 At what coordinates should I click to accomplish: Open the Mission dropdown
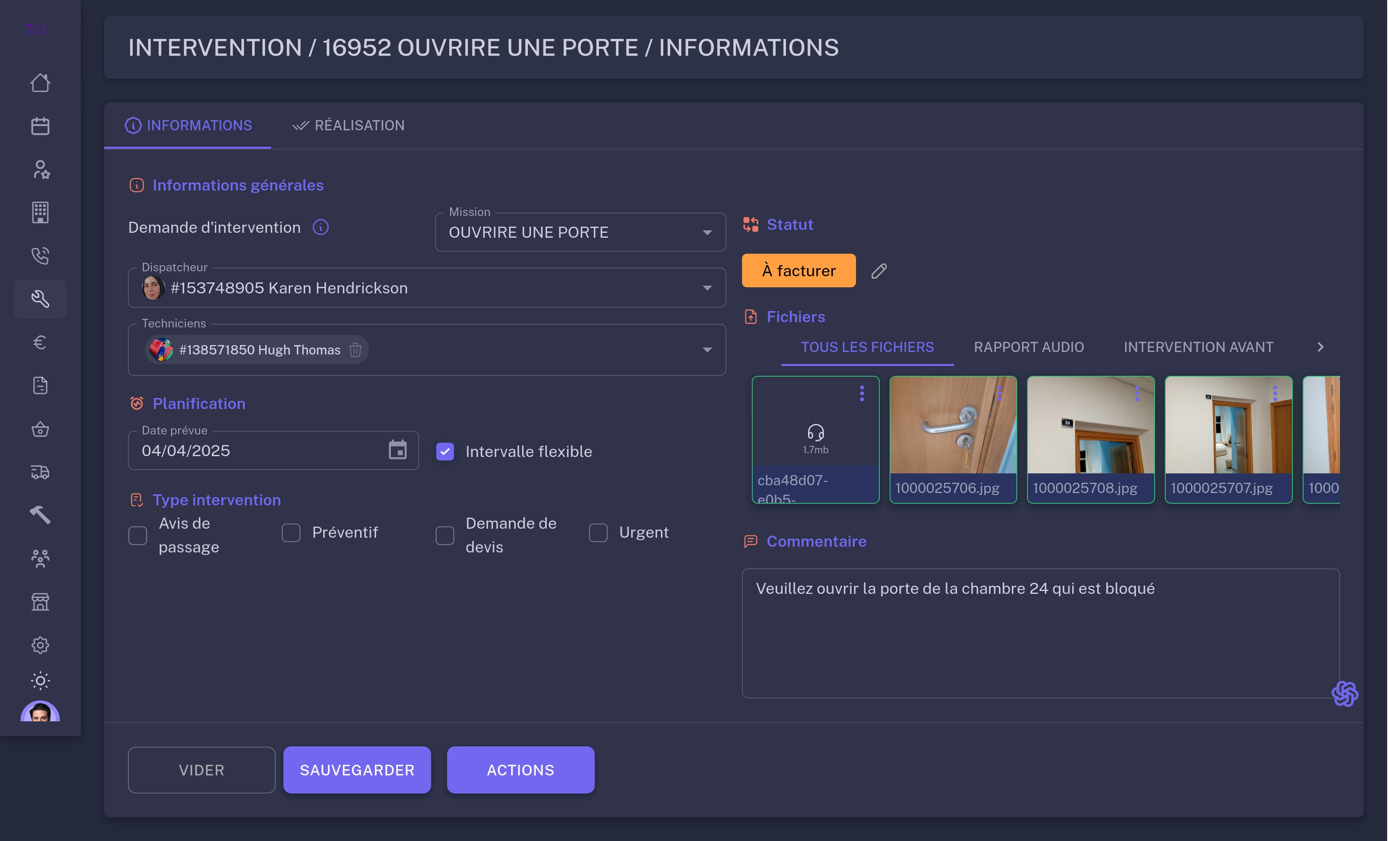(x=708, y=232)
